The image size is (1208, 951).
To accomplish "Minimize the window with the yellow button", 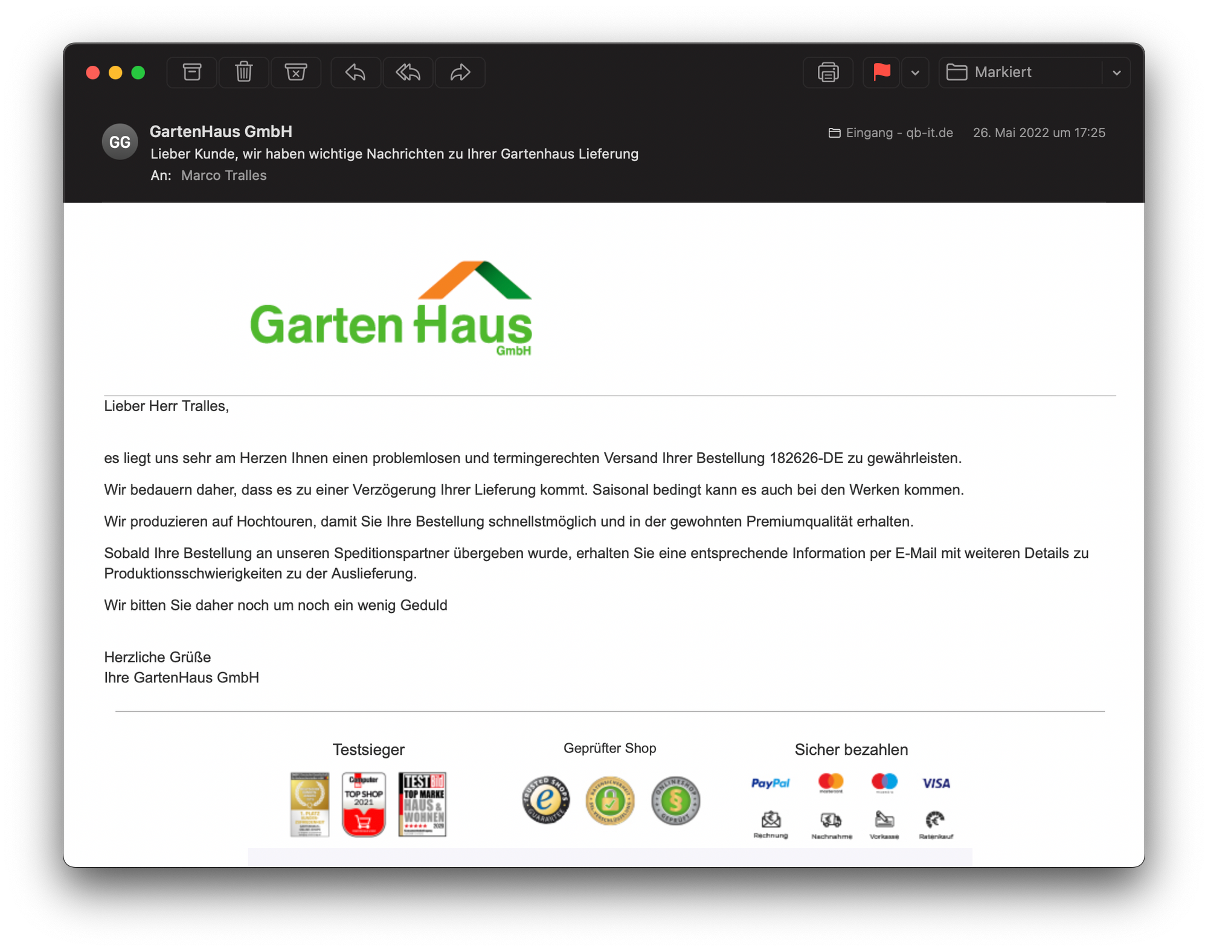I will [x=115, y=72].
